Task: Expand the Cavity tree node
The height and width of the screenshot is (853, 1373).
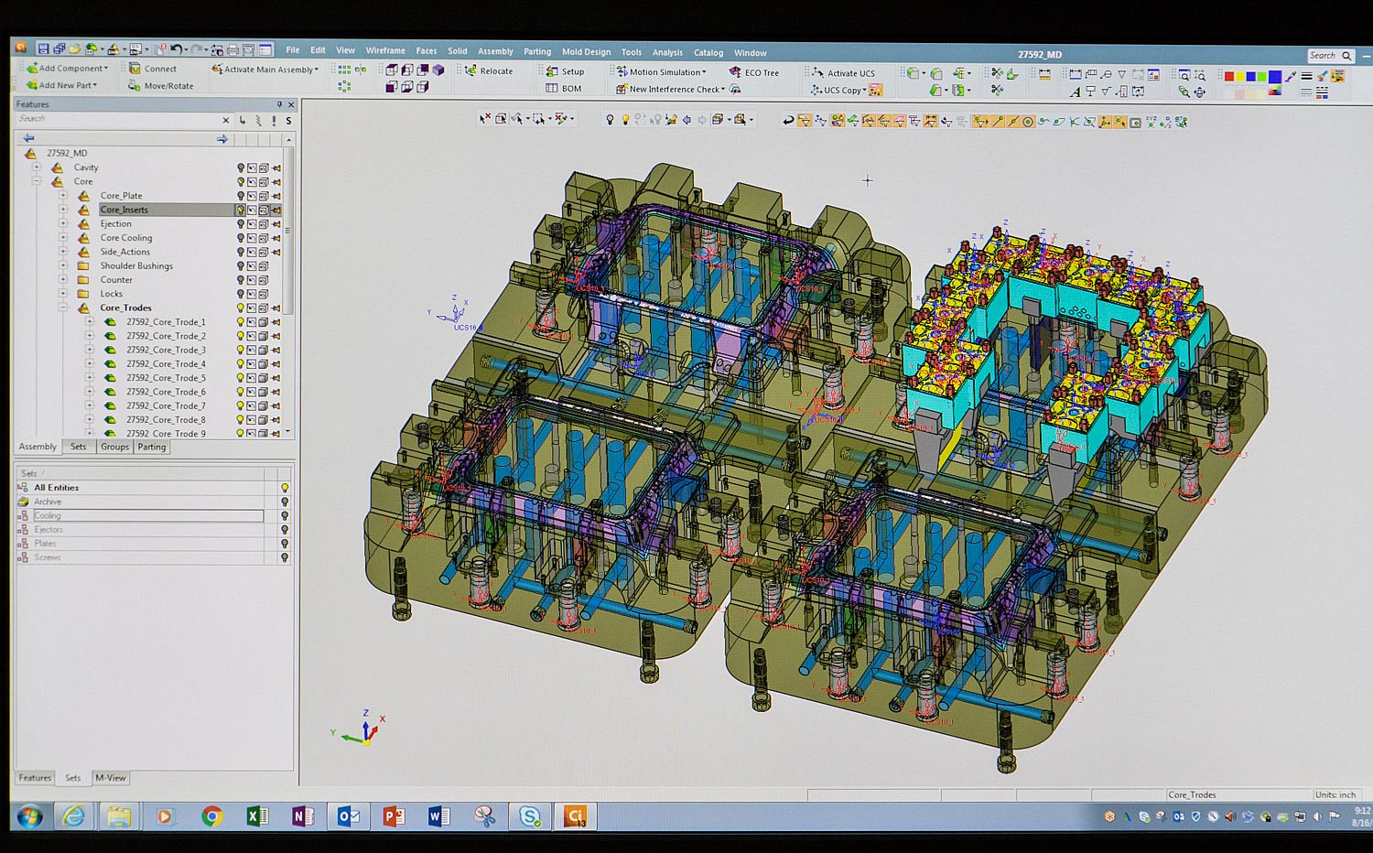Action: [37, 167]
